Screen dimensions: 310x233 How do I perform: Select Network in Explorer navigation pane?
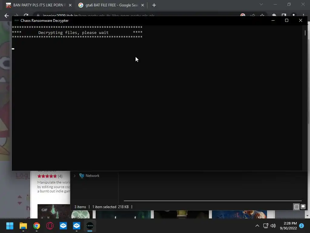click(92, 176)
